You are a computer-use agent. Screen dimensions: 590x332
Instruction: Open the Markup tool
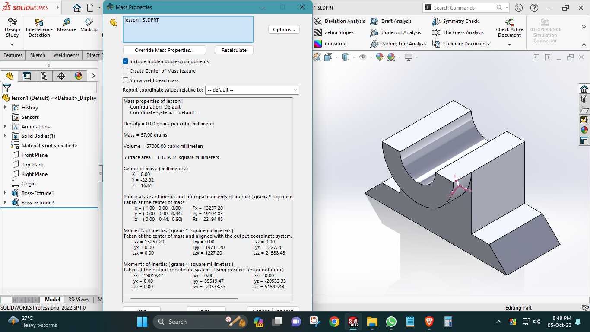pos(89,25)
